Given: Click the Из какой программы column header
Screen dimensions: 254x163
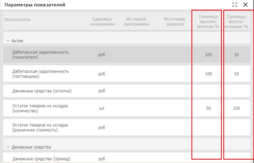Looking at the screenshot, I should point(136,21).
